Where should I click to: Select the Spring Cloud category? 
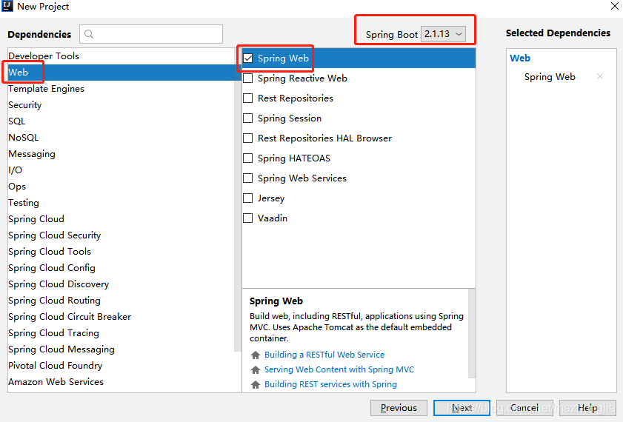coord(121,218)
